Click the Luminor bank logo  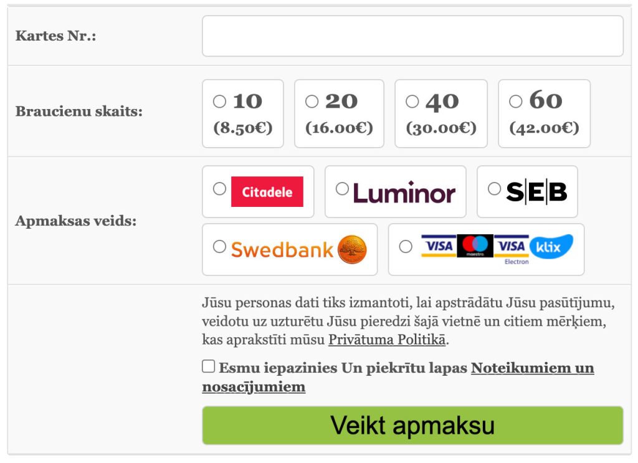coord(404,193)
